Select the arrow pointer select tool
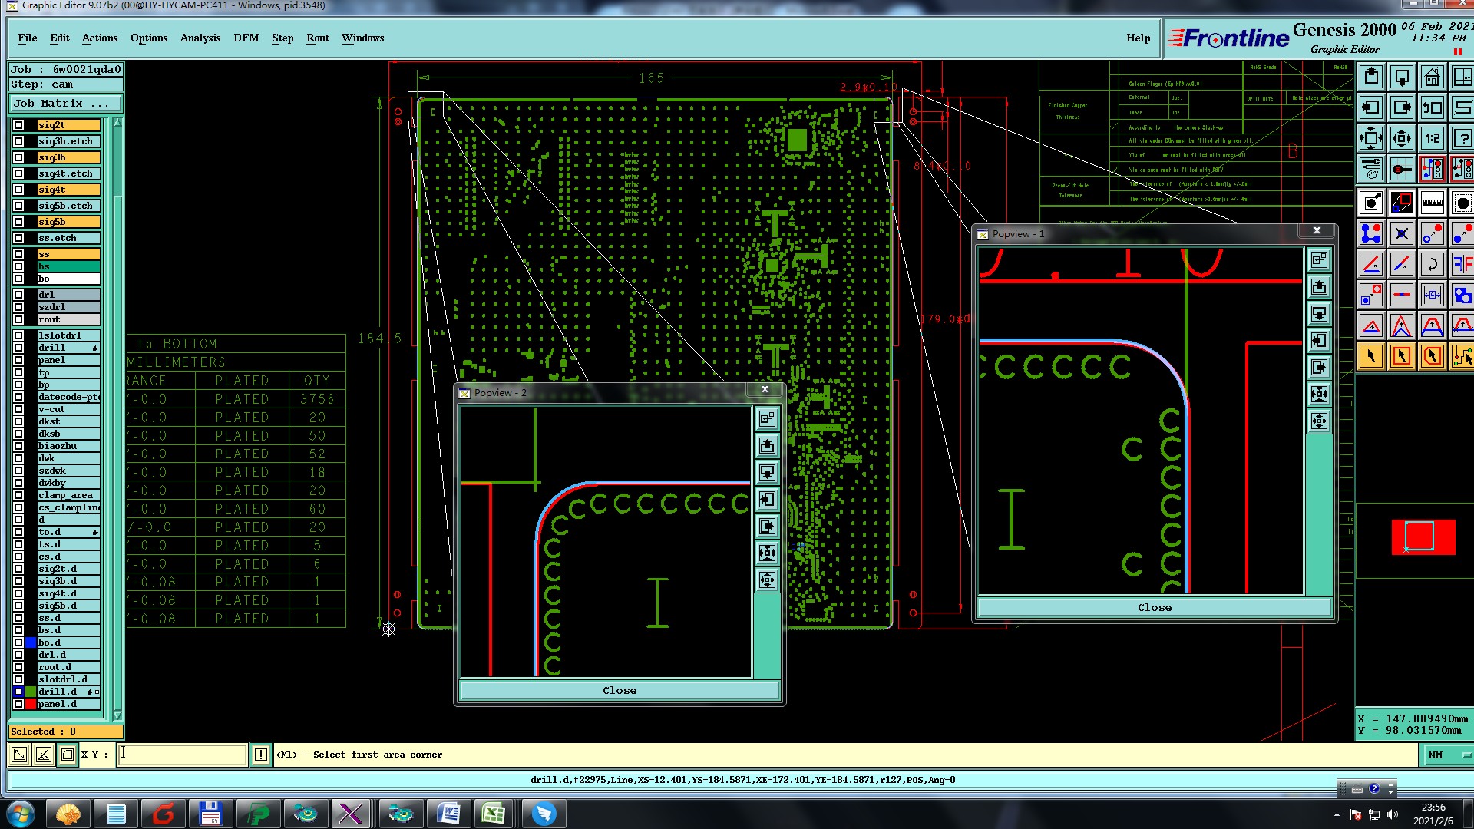This screenshot has width=1474, height=829. [1371, 356]
